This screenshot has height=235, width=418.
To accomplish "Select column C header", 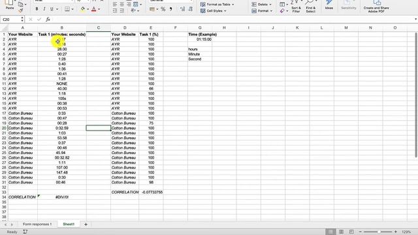I will coord(99,27).
